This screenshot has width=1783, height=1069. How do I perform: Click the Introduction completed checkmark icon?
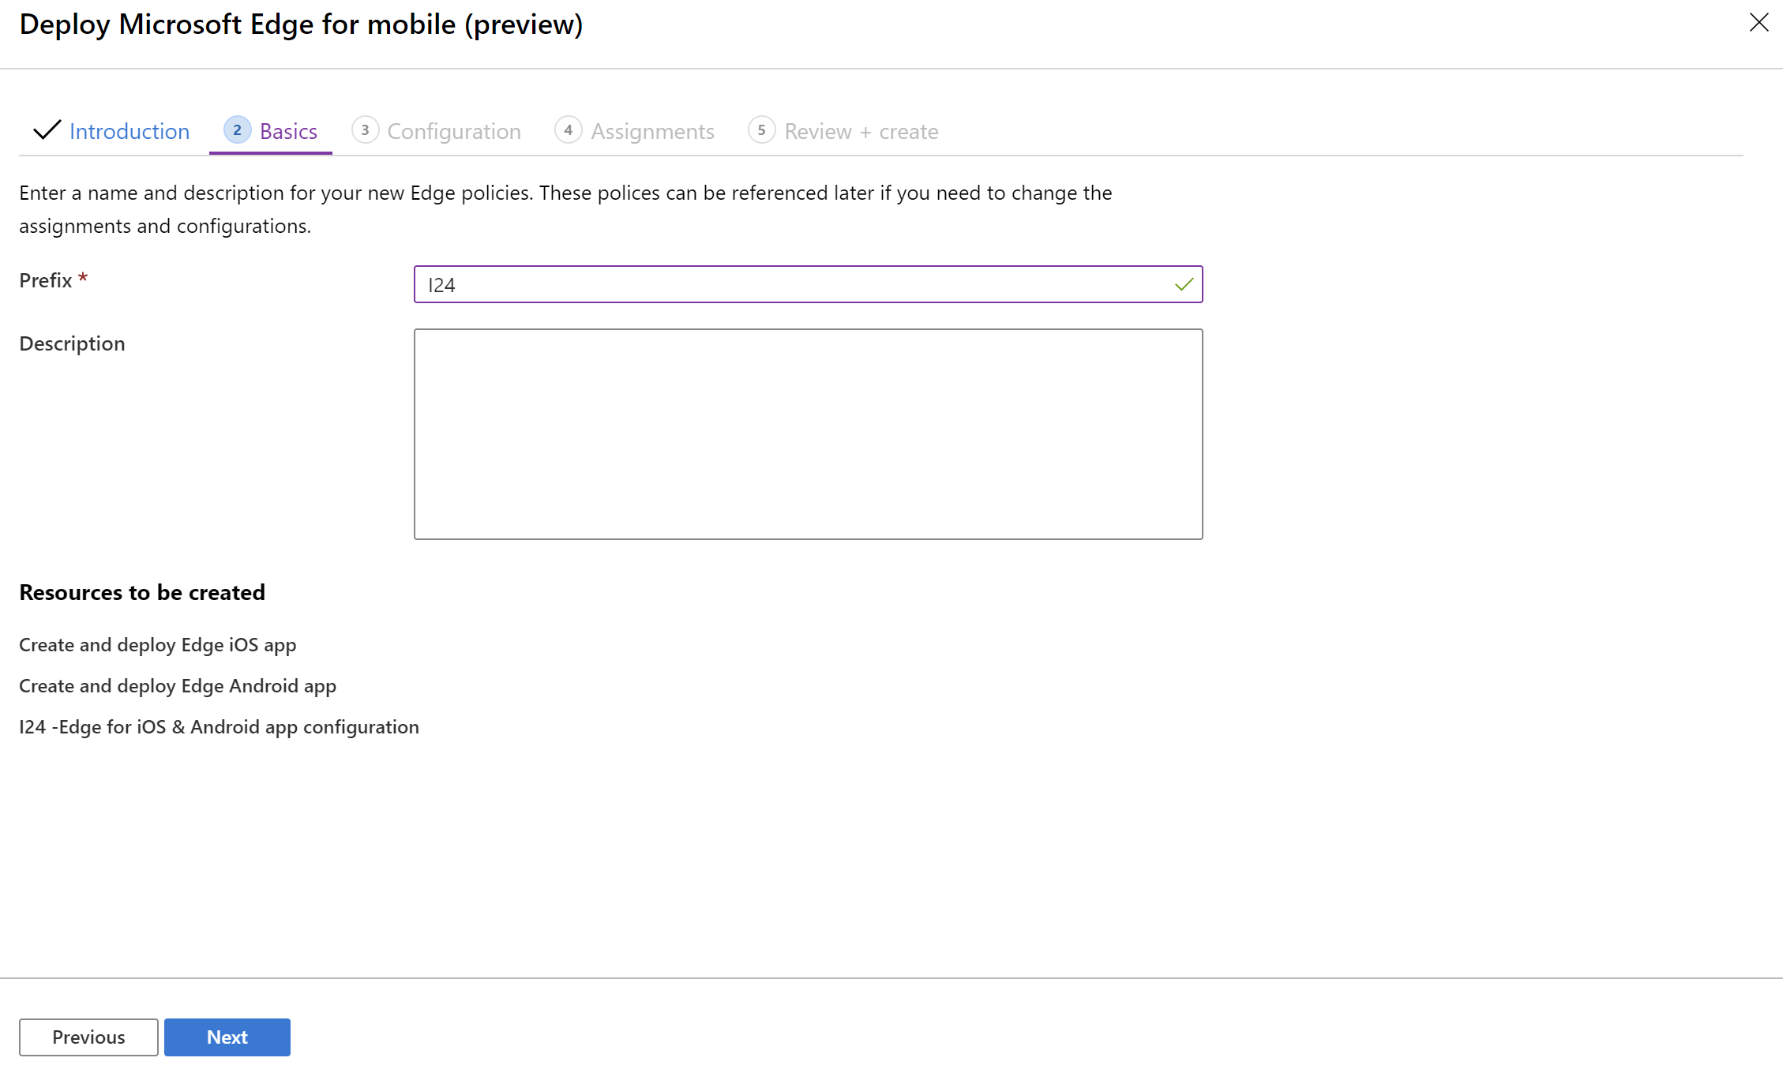tap(47, 130)
